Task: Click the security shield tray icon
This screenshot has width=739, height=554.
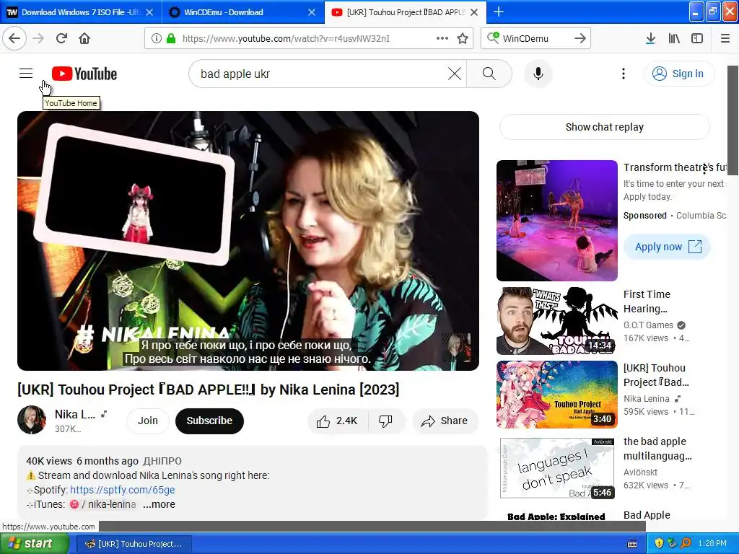Action: click(x=659, y=544)
